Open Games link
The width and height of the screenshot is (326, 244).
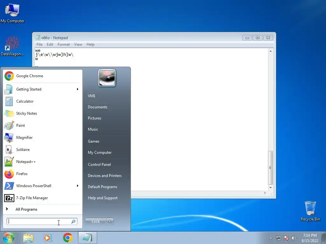pos(94,141)
